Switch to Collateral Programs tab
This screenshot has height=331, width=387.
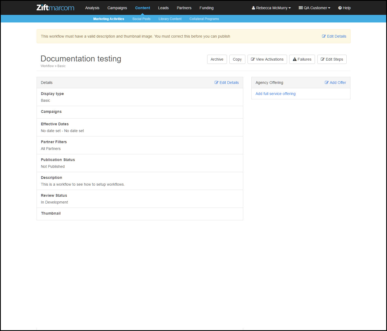coord(204,19)
